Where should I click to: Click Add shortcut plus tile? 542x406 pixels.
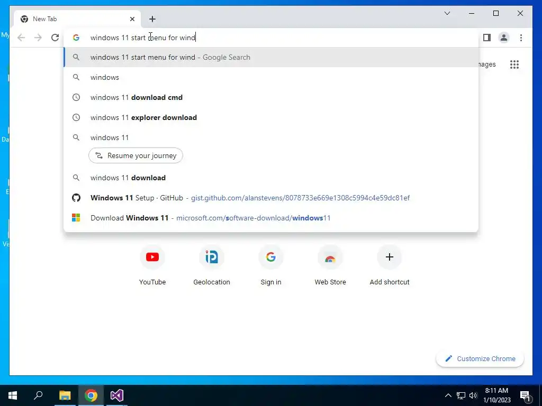tap(390, 265)
